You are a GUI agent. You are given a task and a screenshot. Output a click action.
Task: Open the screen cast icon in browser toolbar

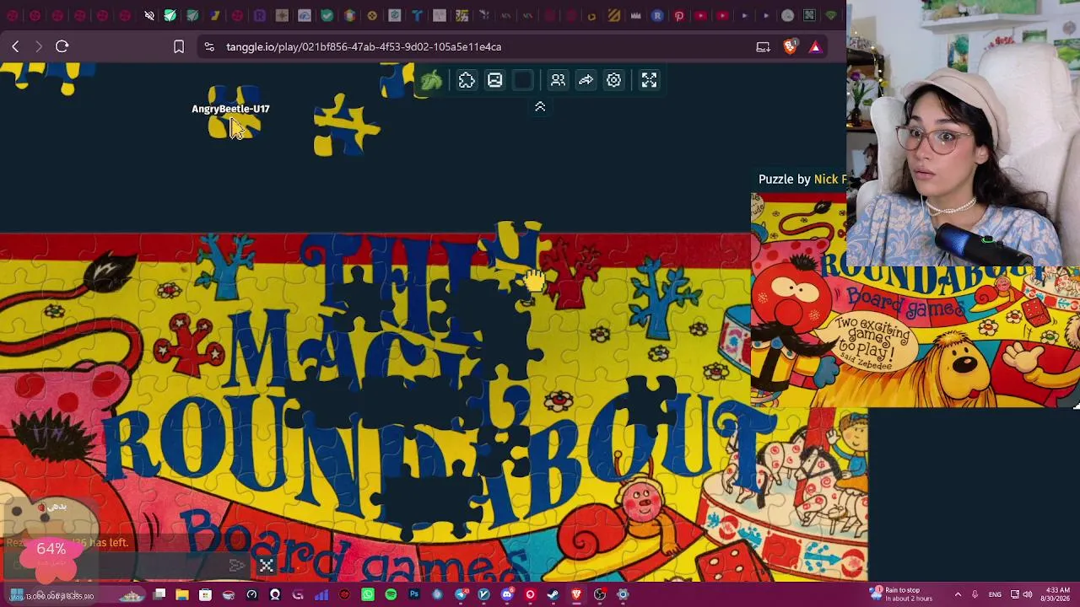pos(763,47)
